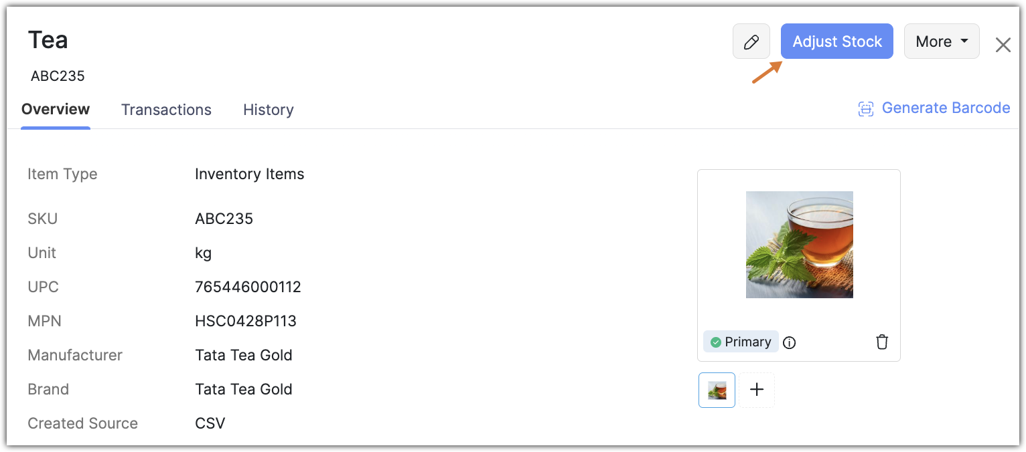Viewport: 1026px width, 452px height.
Task: Add new image with plus icon
Action: 757,390
